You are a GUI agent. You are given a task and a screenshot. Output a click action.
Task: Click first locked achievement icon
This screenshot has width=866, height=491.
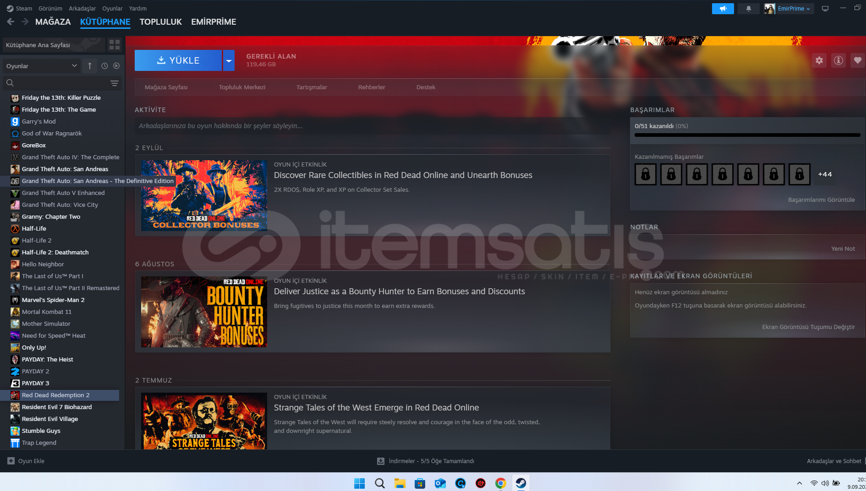[x=646, y=174]
